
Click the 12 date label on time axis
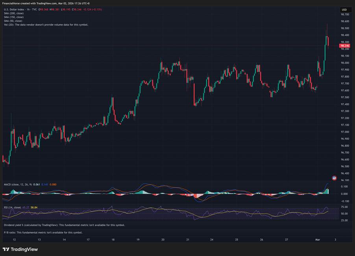click(14, 239)
